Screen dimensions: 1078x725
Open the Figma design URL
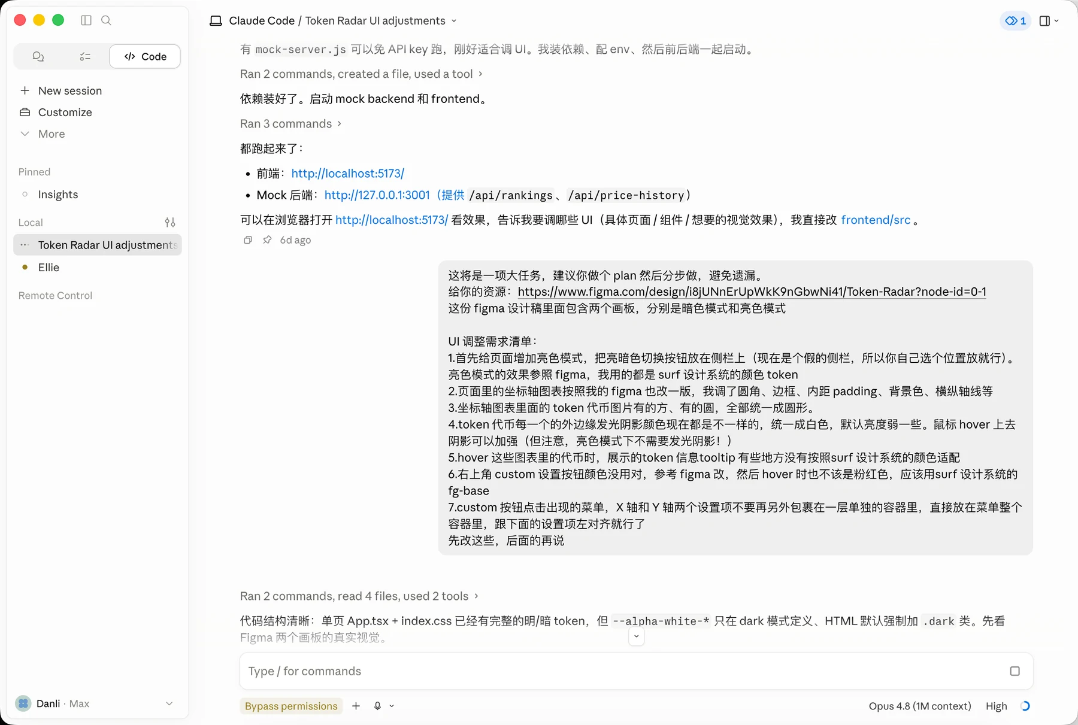coord(752,292)
